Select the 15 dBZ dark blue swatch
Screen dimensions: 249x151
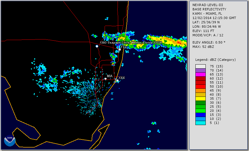pyautogui.click(x=200, y=115)
